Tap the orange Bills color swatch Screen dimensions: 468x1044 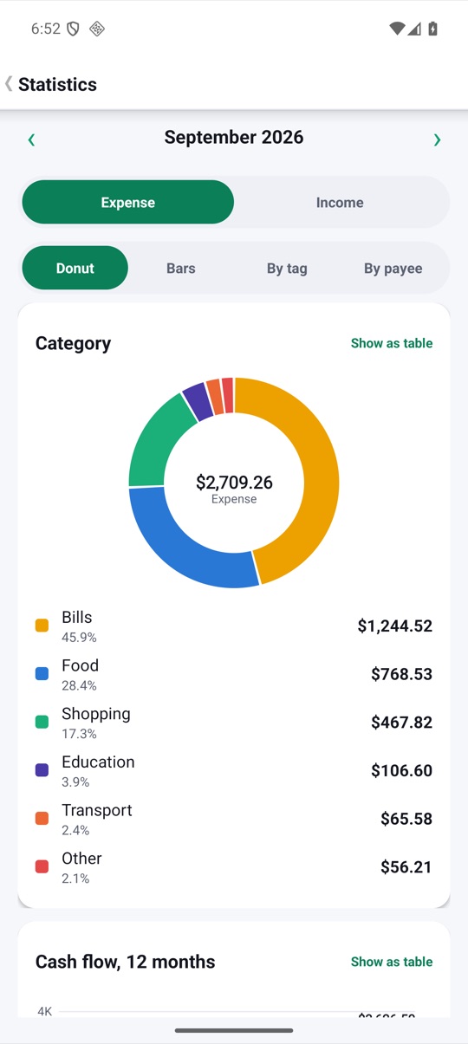coord(42,626)
